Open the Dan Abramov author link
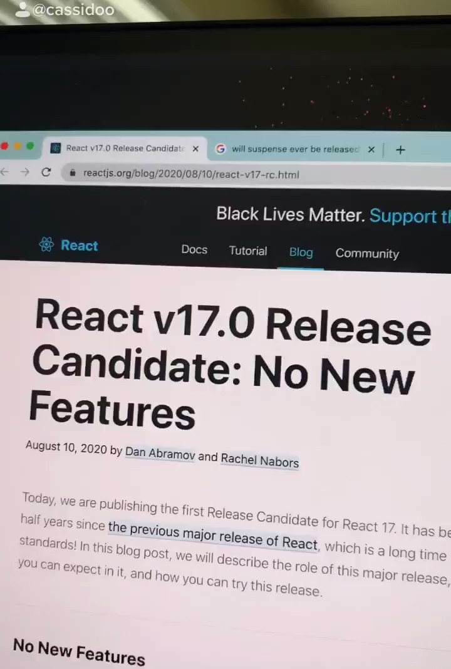The height and width of the screenshot is (669, 451). (x=160, y=453)
